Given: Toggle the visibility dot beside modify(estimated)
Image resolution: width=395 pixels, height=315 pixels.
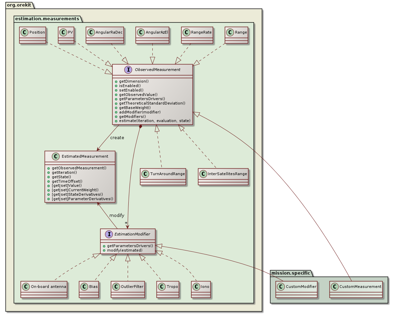Looking at the screenshot, I should click(x=104, y=250).
